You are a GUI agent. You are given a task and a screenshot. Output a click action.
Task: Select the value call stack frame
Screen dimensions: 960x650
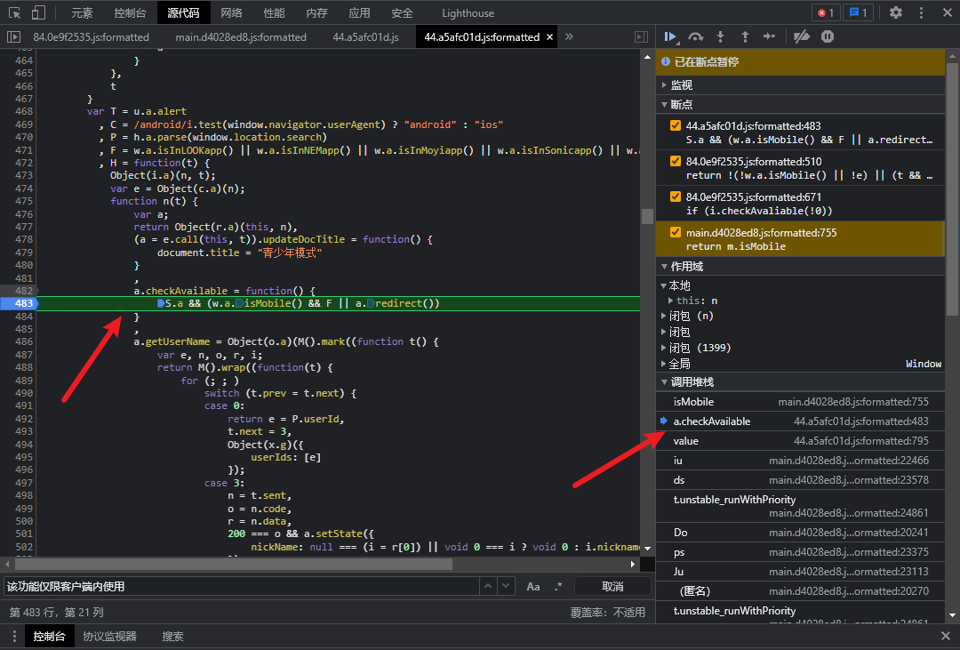[800, 441]
